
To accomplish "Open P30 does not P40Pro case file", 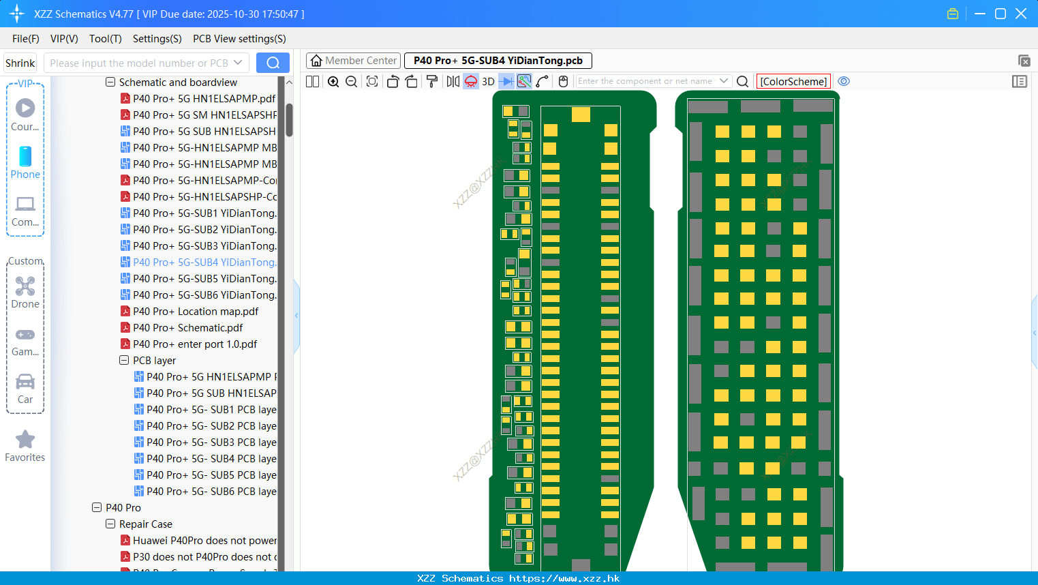I will [x=198, y=556].
